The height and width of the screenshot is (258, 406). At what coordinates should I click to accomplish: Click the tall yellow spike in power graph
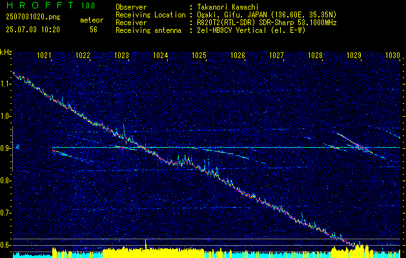click(x=146, y=244)
